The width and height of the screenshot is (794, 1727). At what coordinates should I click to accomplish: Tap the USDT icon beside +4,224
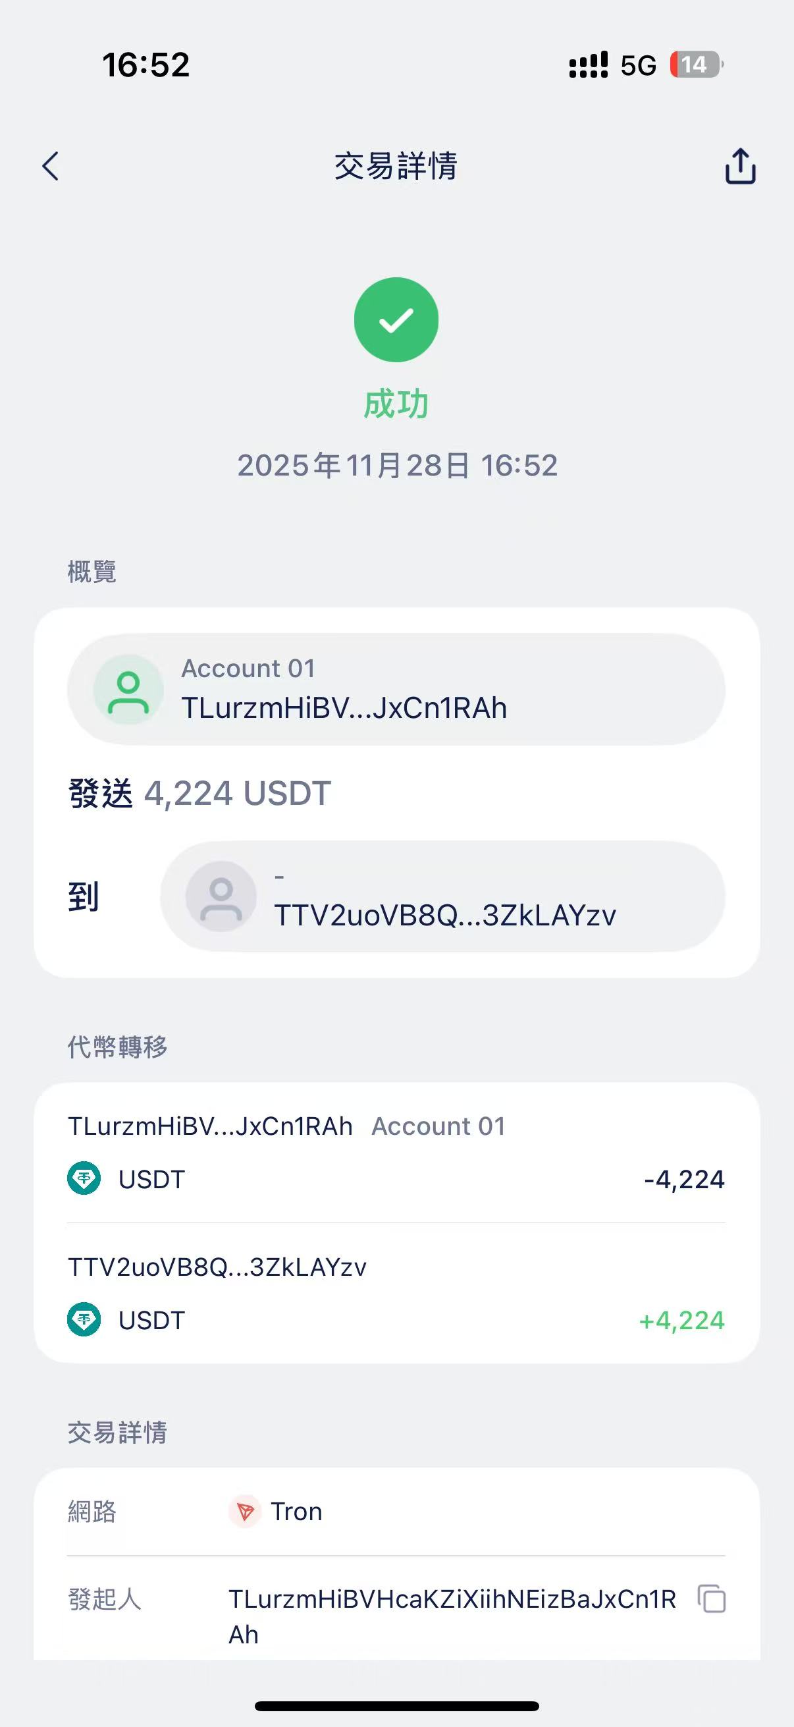point(84,1319)
